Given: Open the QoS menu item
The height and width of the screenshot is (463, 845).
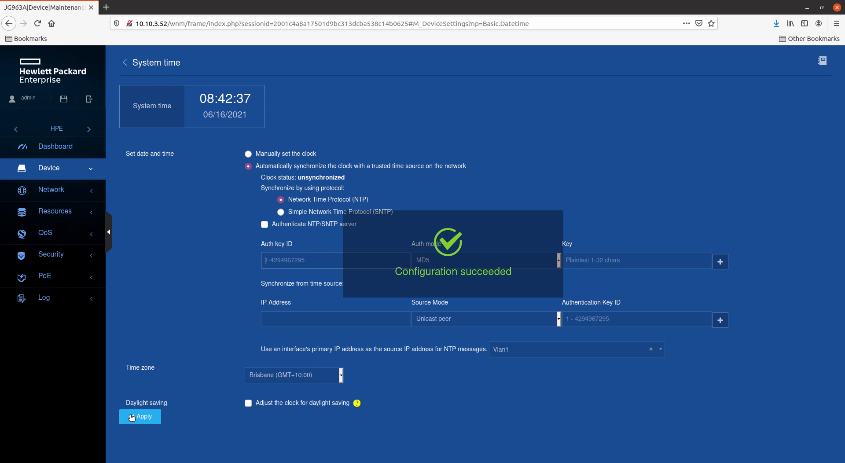Looking at the screenshot, I should tap(53, 233).
